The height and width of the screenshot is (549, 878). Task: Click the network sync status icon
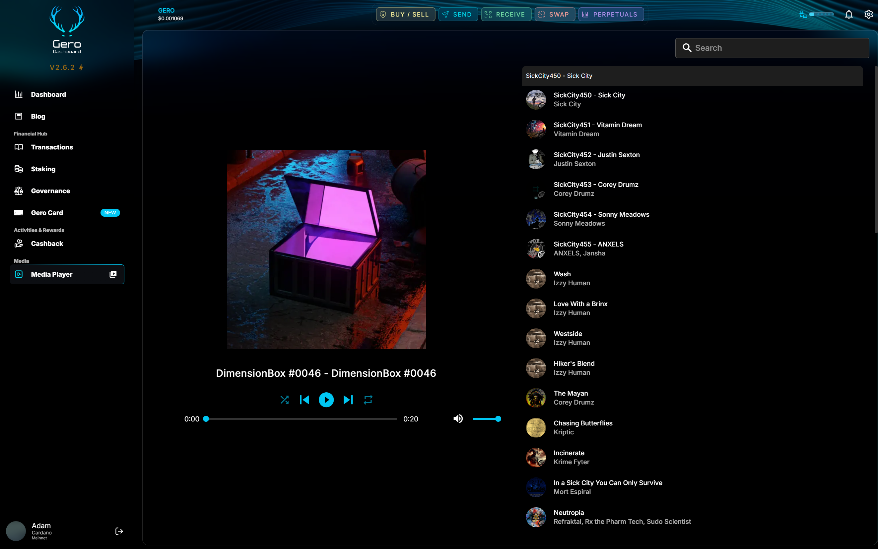[x=803, y=15]
